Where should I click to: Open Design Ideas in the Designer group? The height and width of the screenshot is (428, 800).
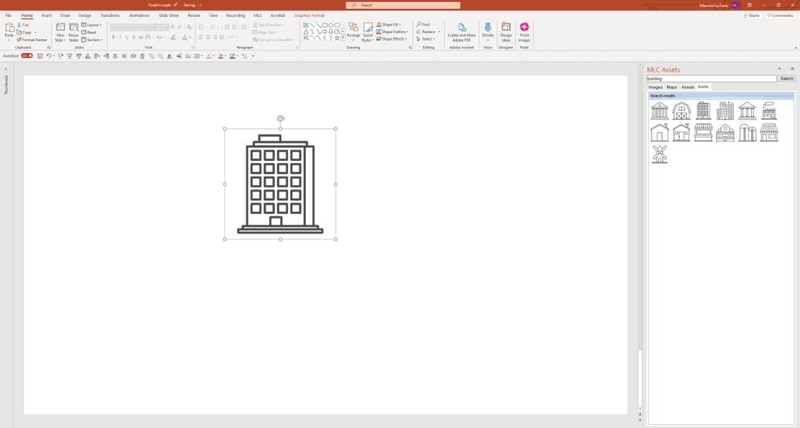506,32
